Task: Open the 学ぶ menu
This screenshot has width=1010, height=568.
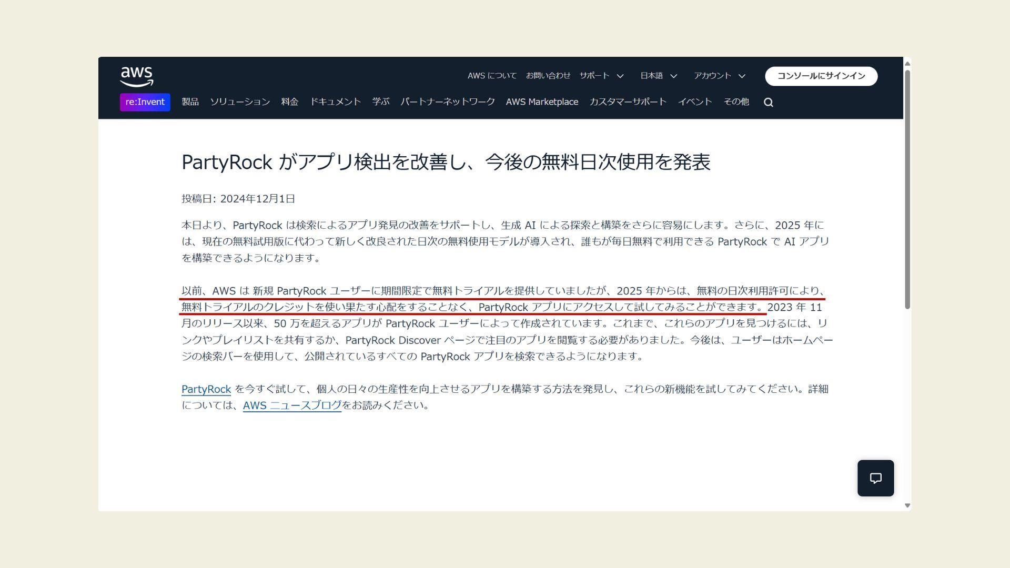Action: pyautogui.click(x=381, y=102)
